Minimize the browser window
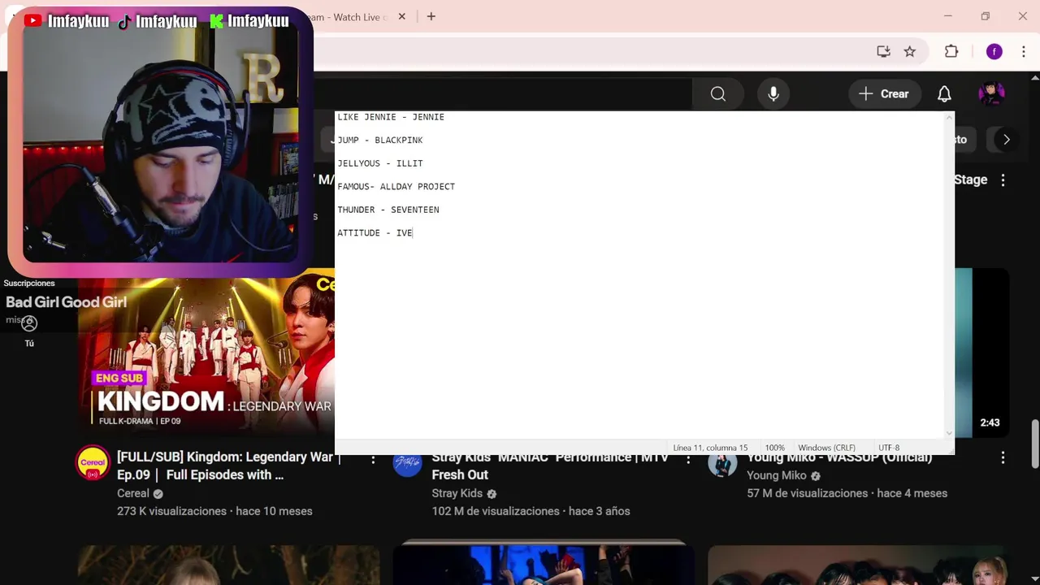The image size is (1040, 585). pos(947,16)
